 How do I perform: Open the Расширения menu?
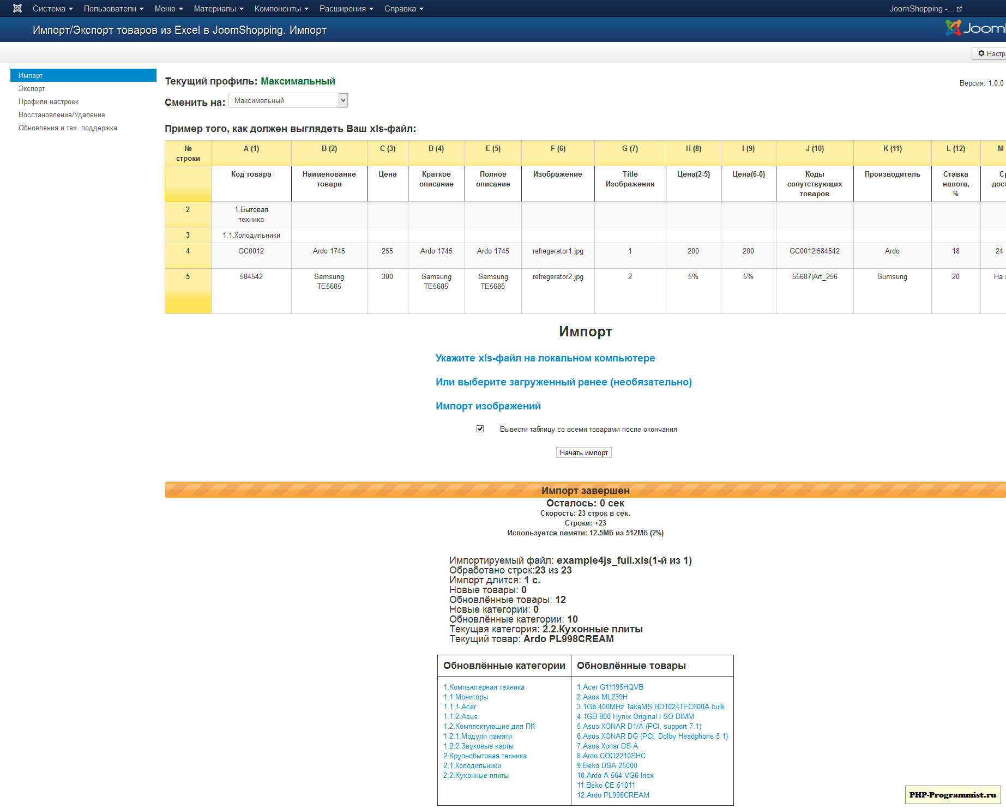346,9
